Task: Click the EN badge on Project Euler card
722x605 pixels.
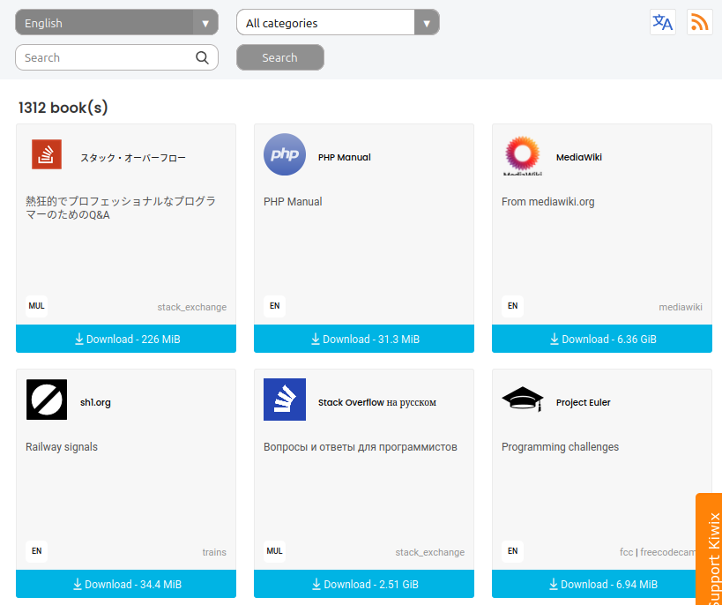Action: click(x=512, y=551)
